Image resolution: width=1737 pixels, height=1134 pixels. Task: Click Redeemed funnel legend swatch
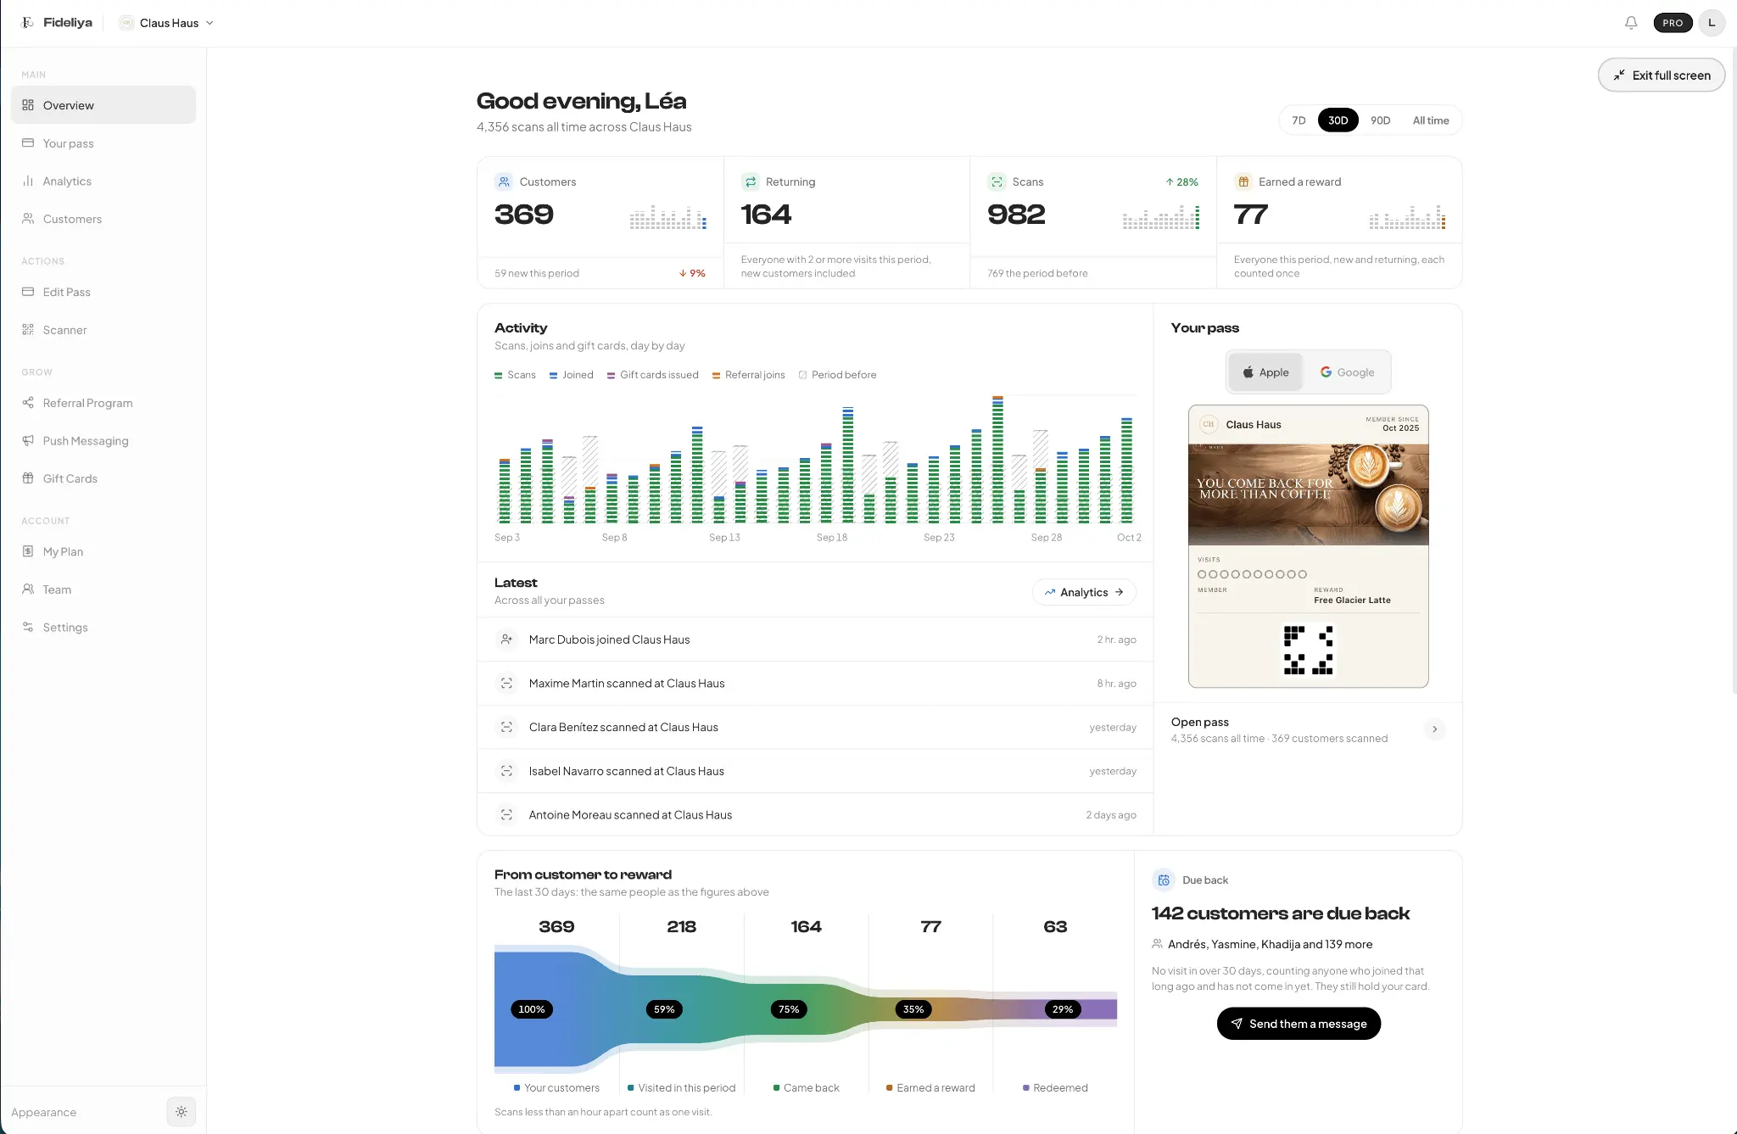click(x=1025, y=1087)
